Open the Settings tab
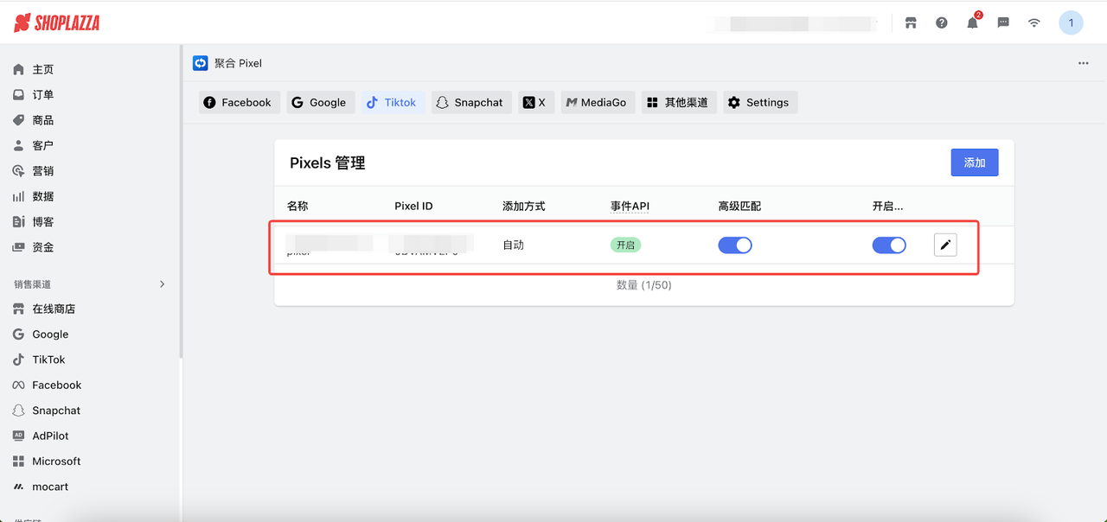The image size is (1107, 522). tap(759, 102)
